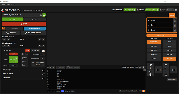Jog right with the +X arrow
Image resolution: width=179 pixels, height=94 pixels.
click(x=173, y=70)
